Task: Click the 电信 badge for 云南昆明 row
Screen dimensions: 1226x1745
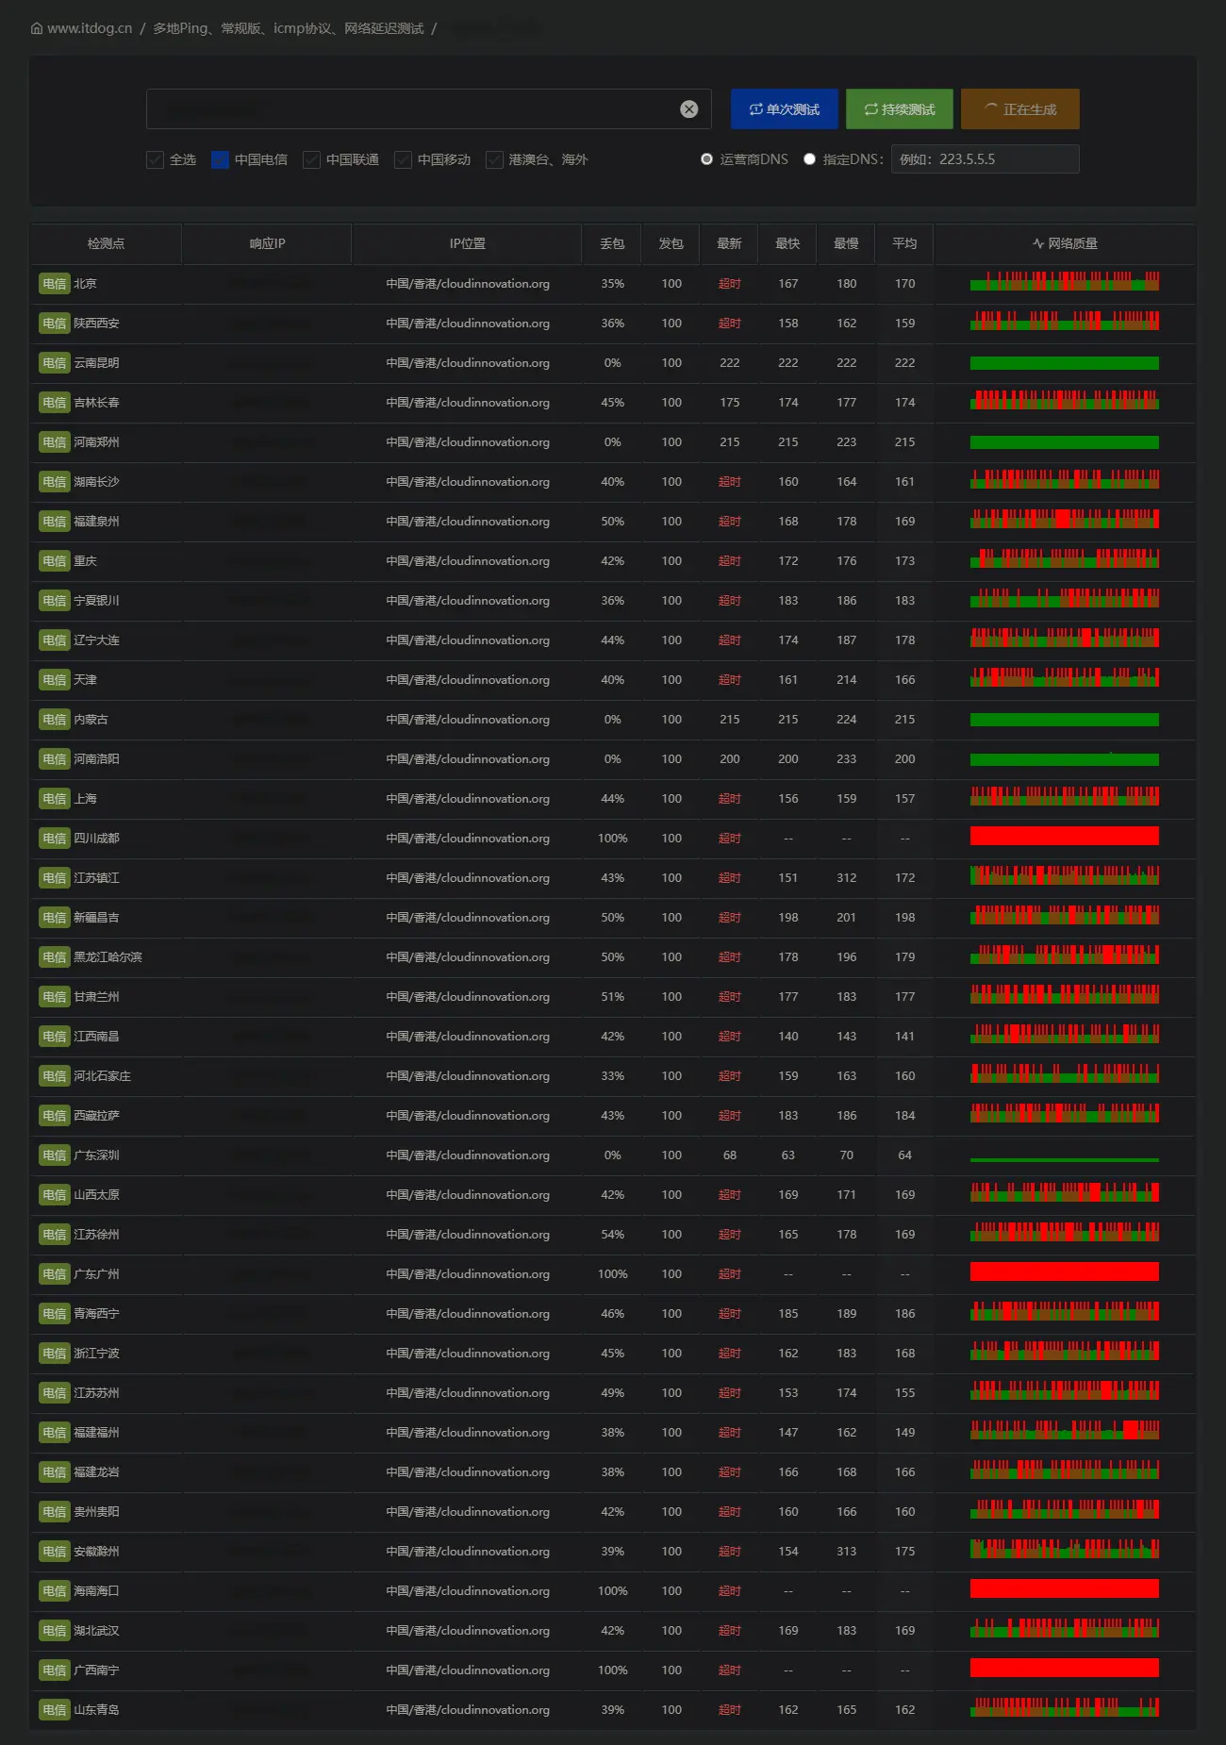Action: (55, 363)
